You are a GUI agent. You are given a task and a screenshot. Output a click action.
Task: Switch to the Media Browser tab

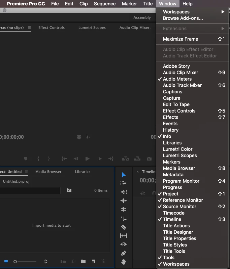click(x=48, y=172)
